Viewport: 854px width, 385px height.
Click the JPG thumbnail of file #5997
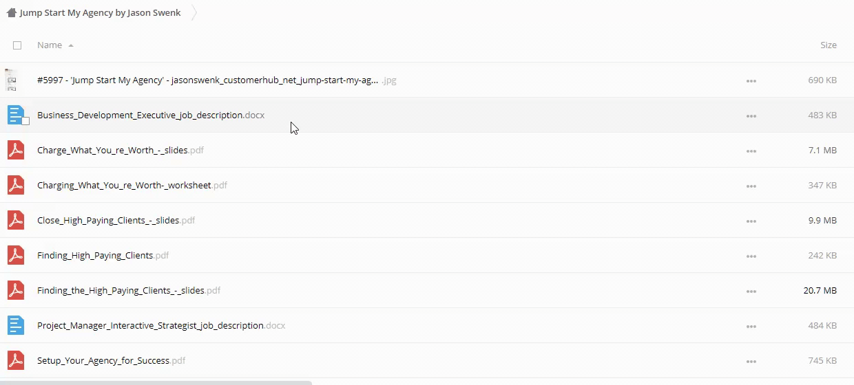click(x=11, y=80)
